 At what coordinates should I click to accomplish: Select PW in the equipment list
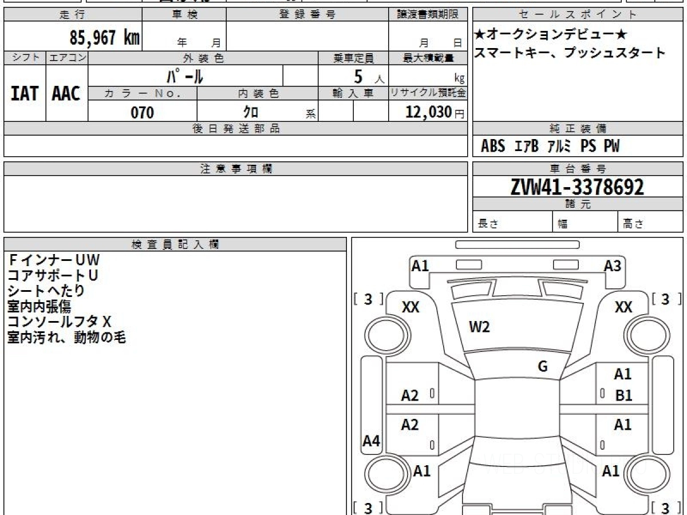(x=612, y=146)
